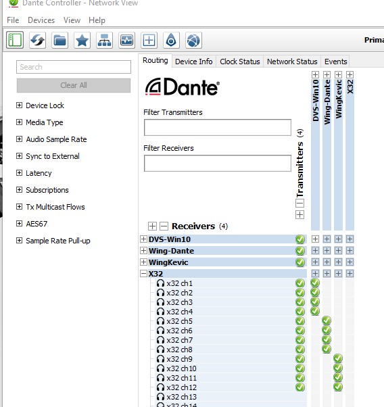Expand the Device Lock filter
The image size is (384, 407).
(x=19, y=105)
